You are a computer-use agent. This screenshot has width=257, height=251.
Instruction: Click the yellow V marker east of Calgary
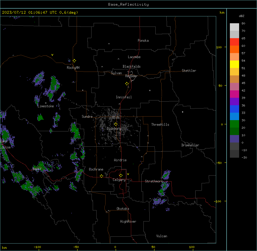[x=128, y=174]
